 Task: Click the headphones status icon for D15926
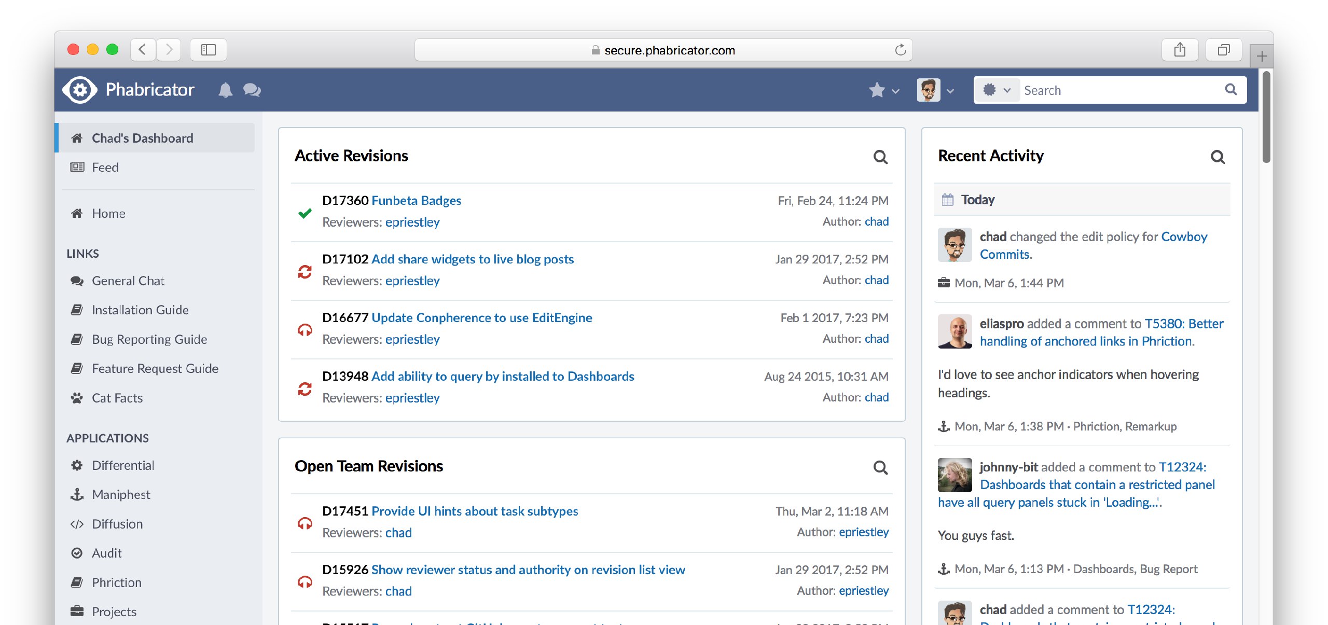(305, 582)
